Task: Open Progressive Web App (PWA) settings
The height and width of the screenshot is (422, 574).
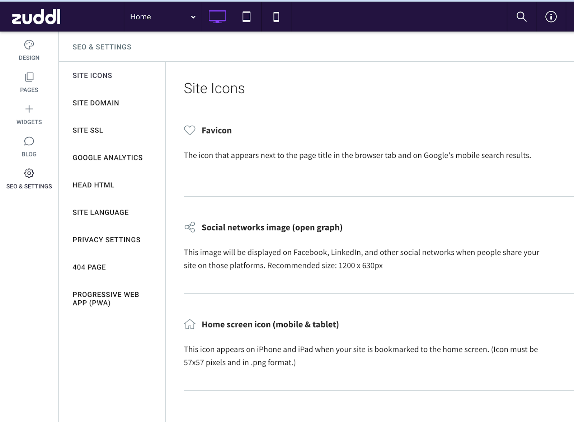Action: click(x=105, y=299)
